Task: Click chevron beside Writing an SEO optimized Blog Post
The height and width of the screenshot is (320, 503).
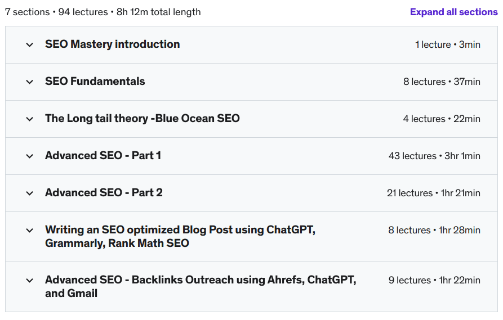Action: click(30, 231)
